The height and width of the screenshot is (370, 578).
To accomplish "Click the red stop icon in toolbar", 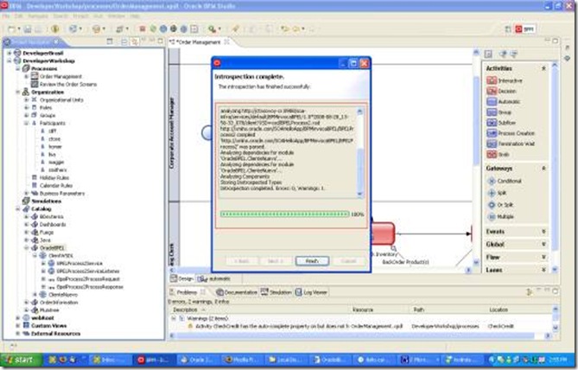I will [x=143, y=29].
